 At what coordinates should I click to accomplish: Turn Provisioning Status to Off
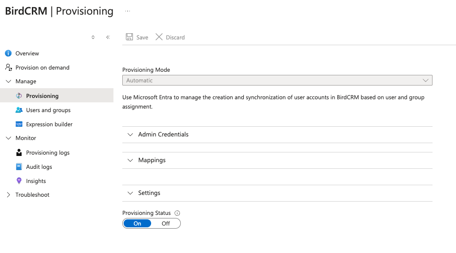[x=166, y=223]
